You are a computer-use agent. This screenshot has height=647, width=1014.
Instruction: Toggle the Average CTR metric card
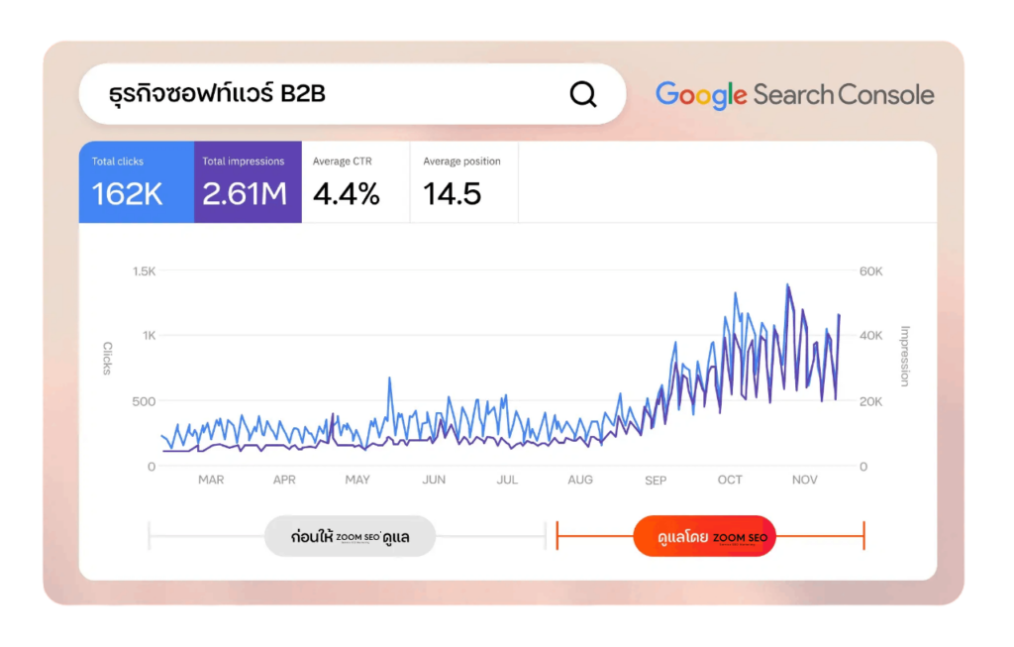[355, 182]
